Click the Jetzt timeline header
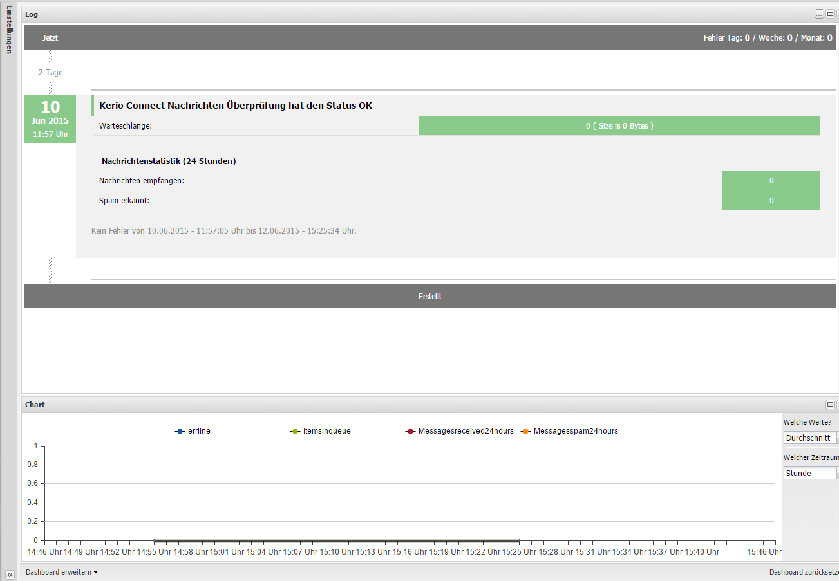The image size is (839, 581). click(50, 38)
